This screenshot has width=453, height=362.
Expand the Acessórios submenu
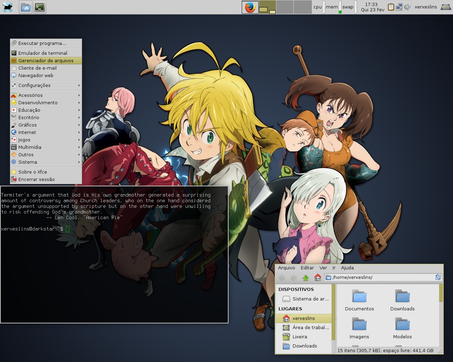[46, 95]
